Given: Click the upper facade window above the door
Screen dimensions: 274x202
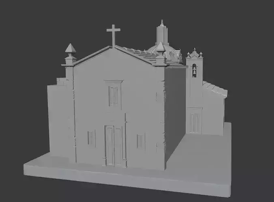Looking at the screenshot, I should click(x=113, y=96).
